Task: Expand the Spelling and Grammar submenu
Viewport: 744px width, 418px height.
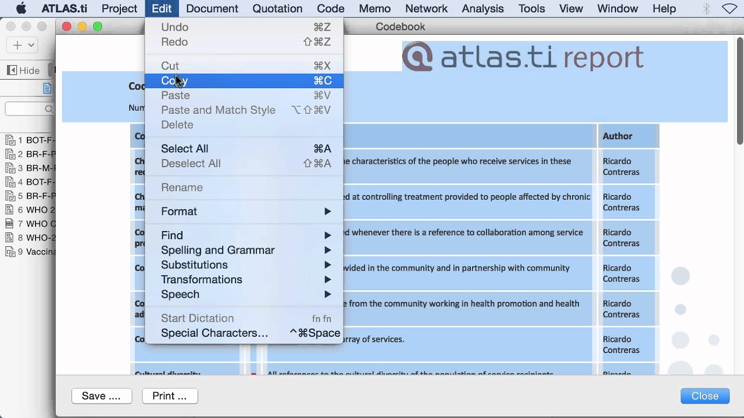Action: 244,250
